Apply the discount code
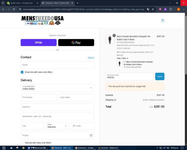Image resolution: width=187 pixels, height=150 pixels. [160, 76]
